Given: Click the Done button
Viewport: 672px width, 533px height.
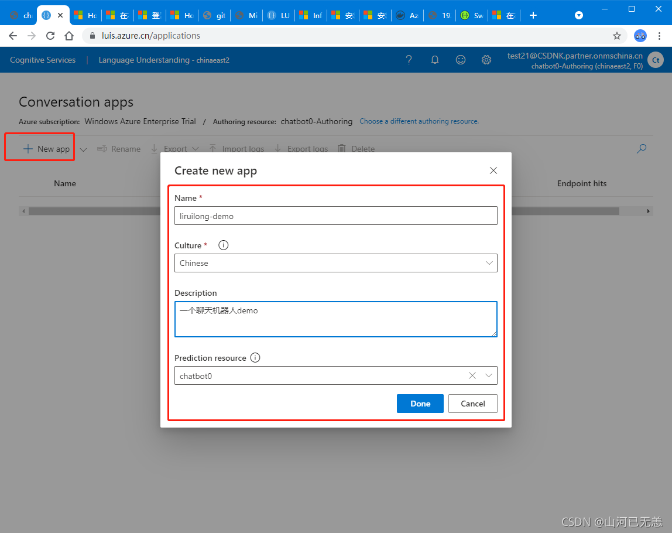Looking at the screenshot, I should 420,404.
